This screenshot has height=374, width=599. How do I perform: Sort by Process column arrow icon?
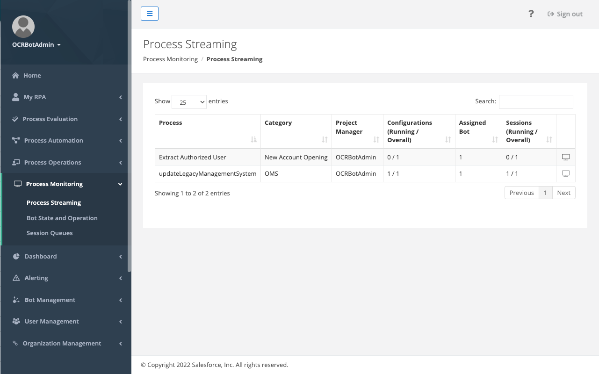tap(253, 139)
